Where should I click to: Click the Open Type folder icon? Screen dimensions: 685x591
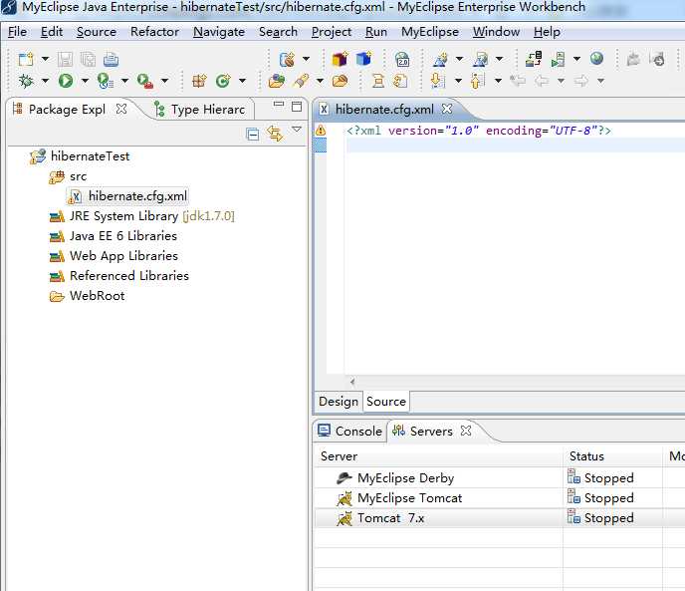276,81
